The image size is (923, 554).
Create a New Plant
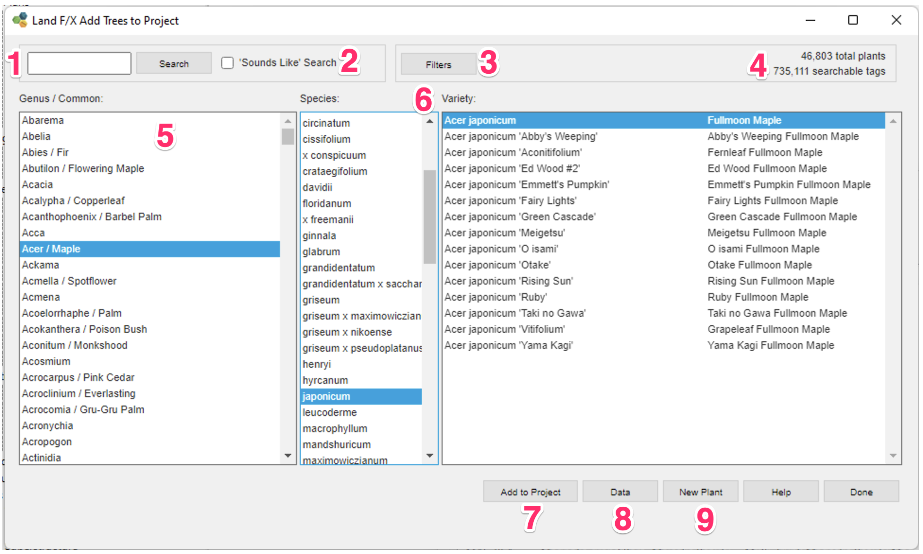[x=700, y=492]
